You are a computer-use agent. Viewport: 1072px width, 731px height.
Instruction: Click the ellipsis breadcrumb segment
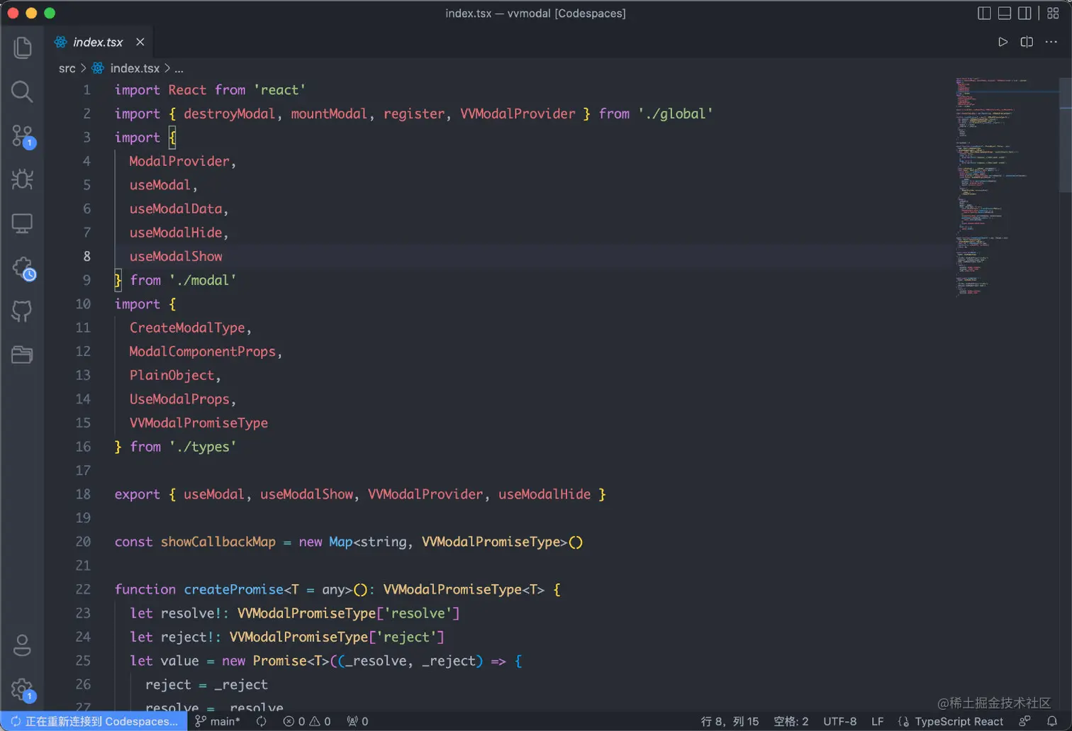click(179, 68)
